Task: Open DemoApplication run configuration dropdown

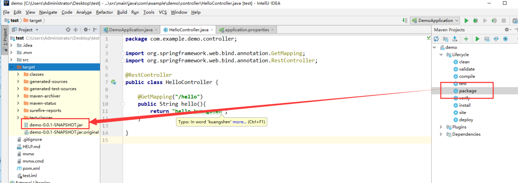Action: click(x=435, y=21)
